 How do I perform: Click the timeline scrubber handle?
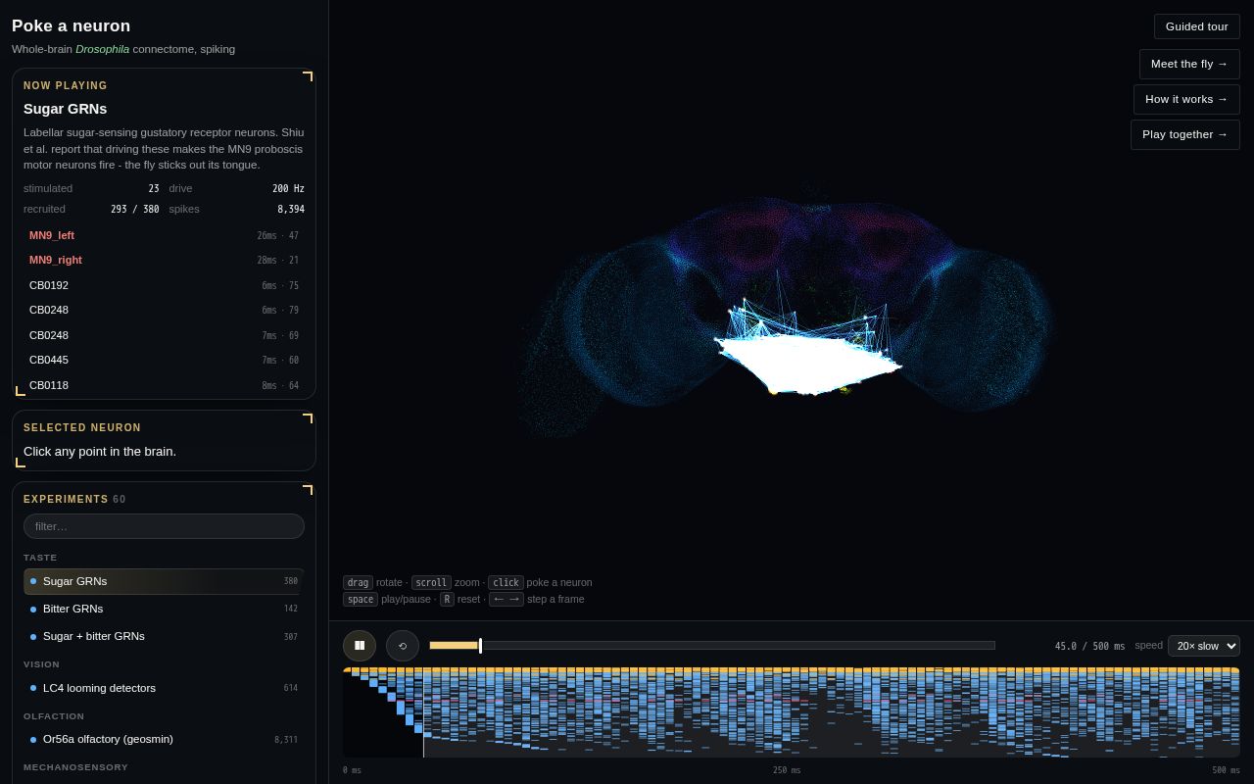[x=480, y=646]
